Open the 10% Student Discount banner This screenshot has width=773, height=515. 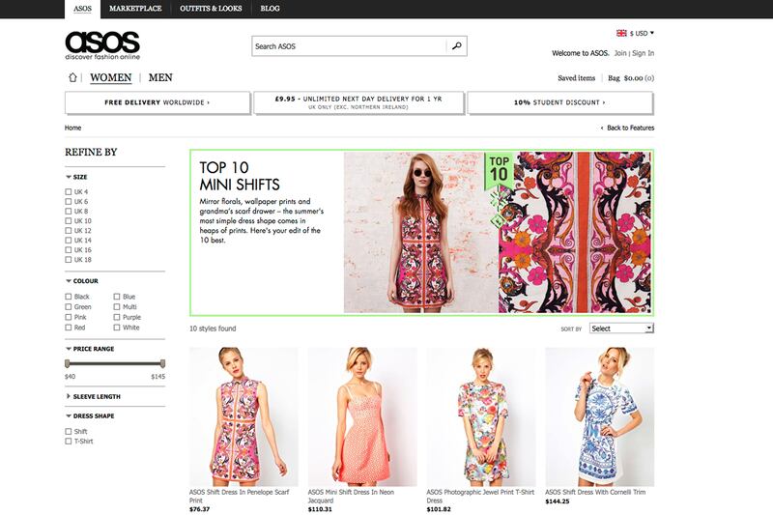point(559,102)
